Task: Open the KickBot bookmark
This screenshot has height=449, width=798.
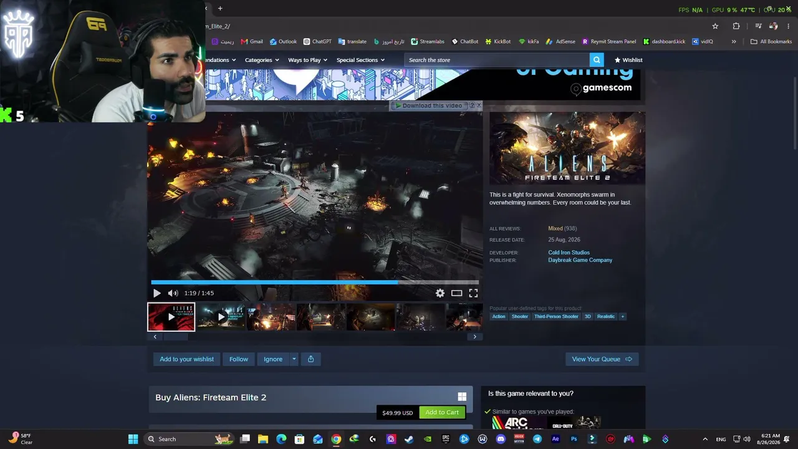Action: pyautogui.click(x=498, y=42)
